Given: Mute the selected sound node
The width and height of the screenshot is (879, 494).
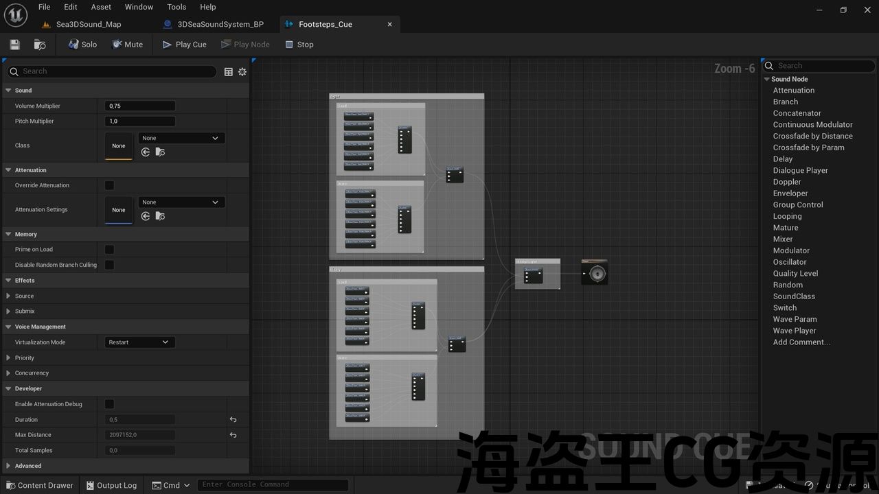Looking at the screenshot, I should pyautogui.click(x=127, y=45).
